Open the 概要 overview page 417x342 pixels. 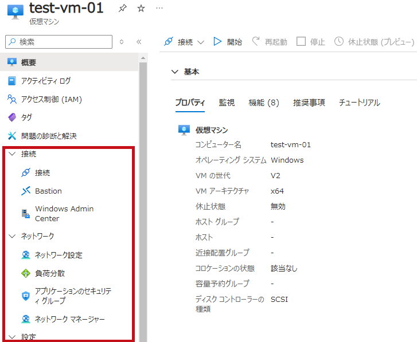69,62
